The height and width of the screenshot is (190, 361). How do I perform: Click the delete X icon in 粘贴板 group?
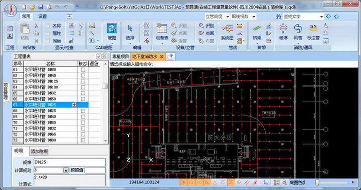click(x=36, y=41)
